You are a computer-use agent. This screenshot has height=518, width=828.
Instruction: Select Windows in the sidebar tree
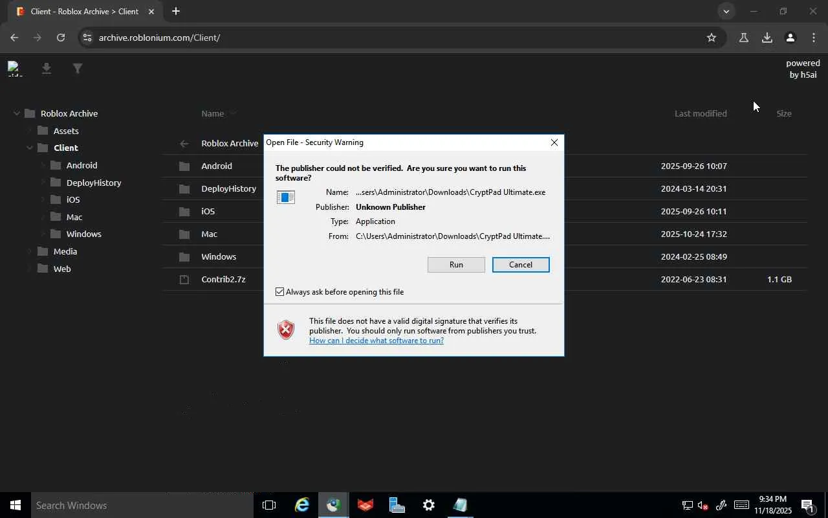[x=83, y=234]
